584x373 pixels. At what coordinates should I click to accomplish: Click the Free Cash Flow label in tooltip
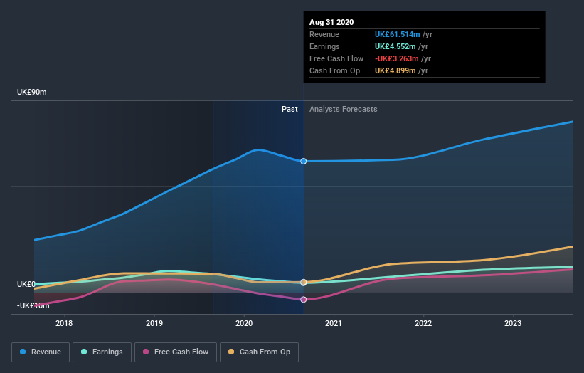[336, 58]
